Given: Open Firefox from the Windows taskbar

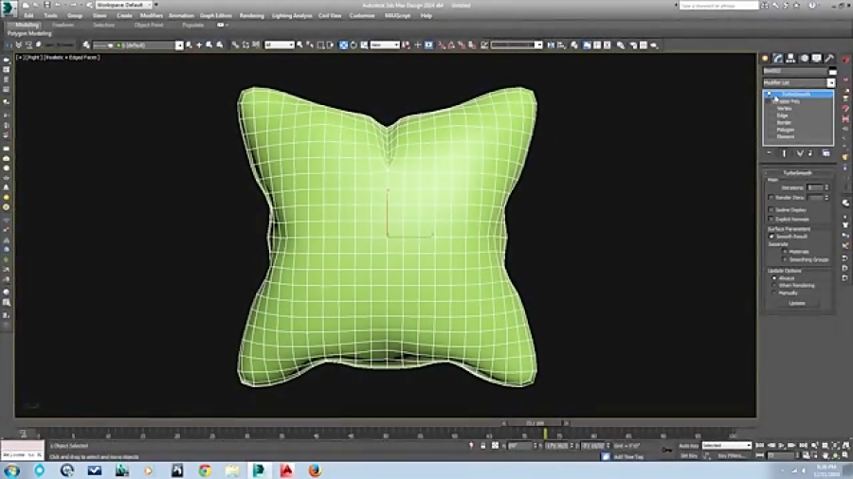Looking at the screenshot, I should (x=314, y=470).
